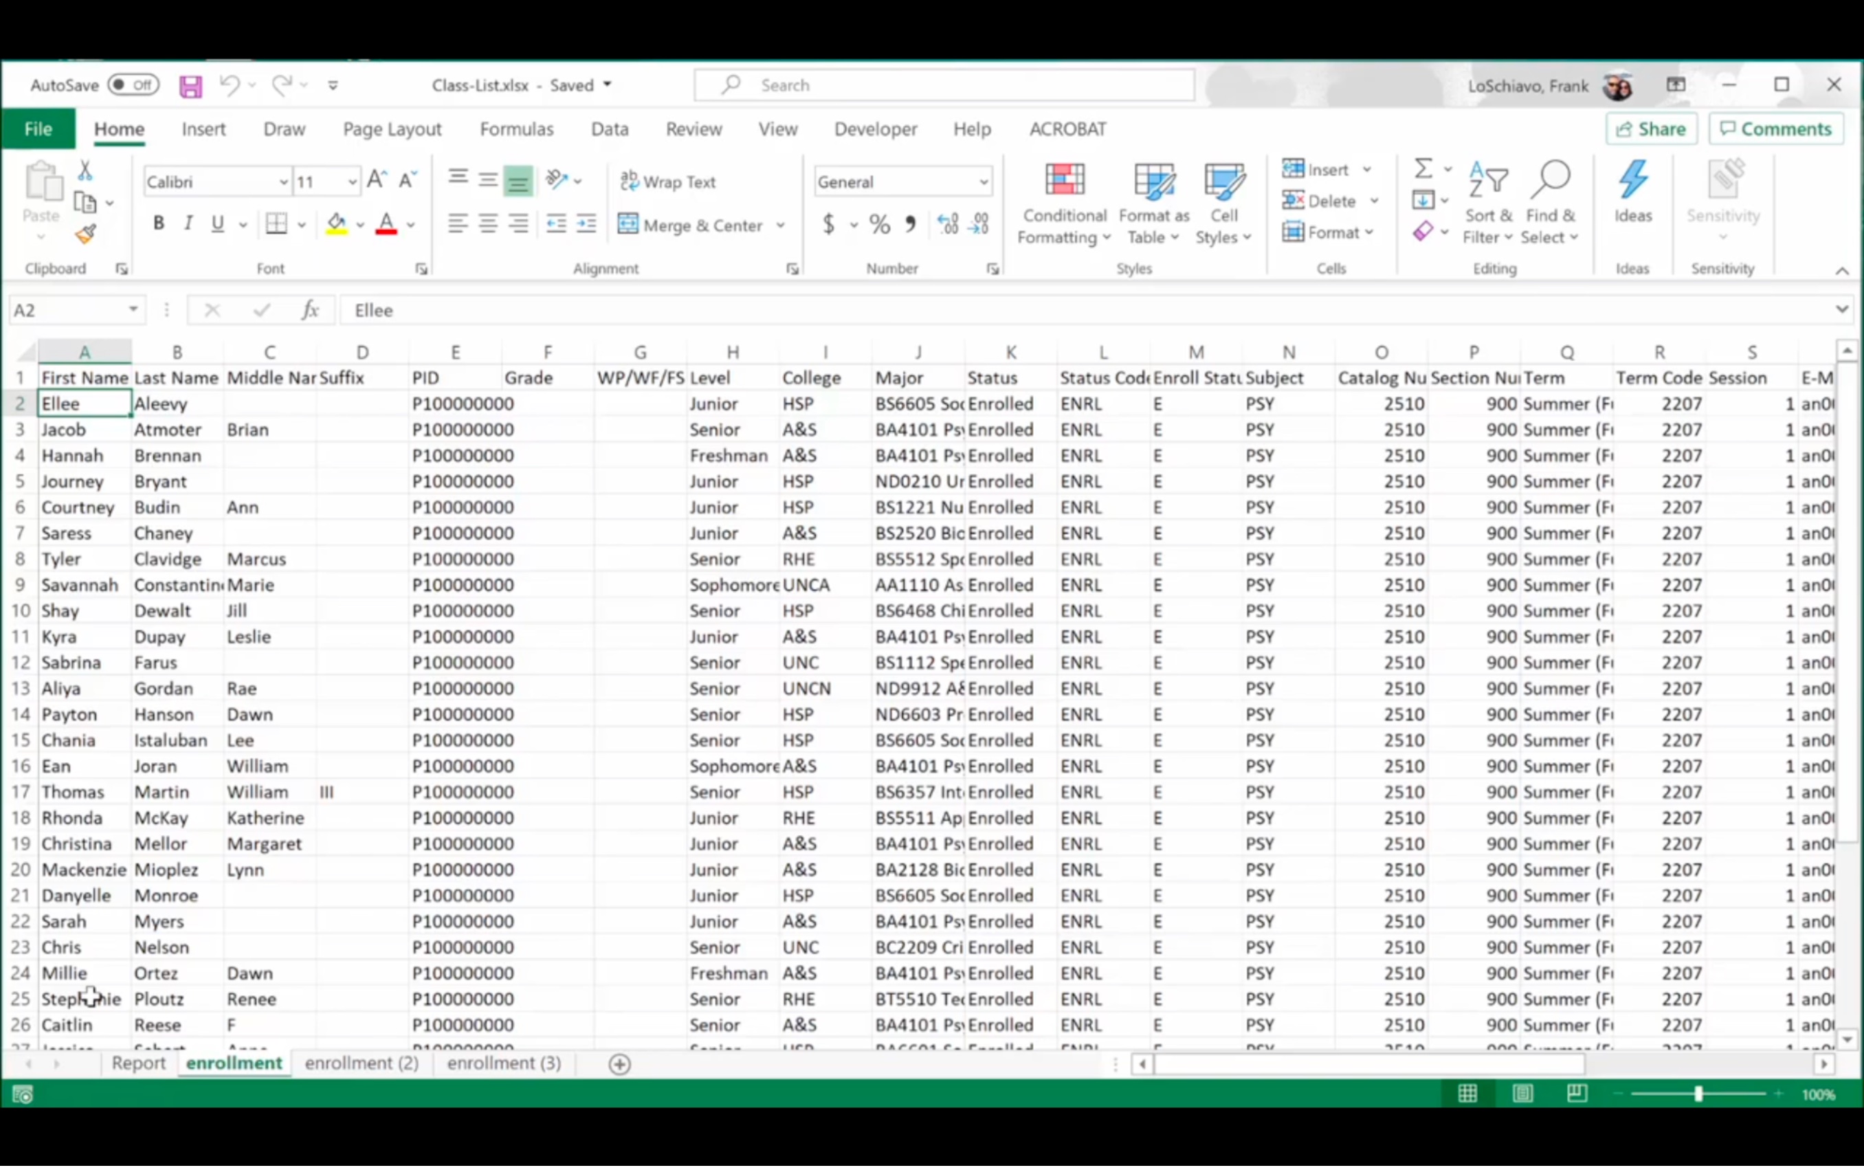Click the Align Right icon
The height and width of the screenshot is (1170, 1864).
[x=518, y=224]
